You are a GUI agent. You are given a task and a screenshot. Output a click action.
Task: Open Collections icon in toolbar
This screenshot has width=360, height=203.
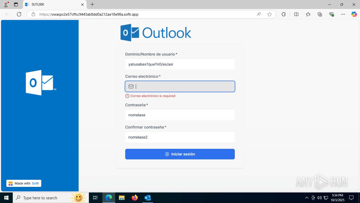(x=320, y=14)
